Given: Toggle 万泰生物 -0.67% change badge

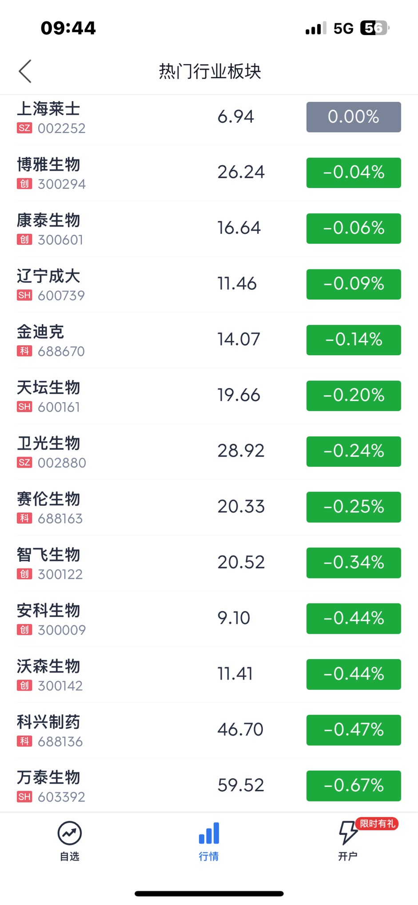Looking at the screenshot, I should [354, 785].
